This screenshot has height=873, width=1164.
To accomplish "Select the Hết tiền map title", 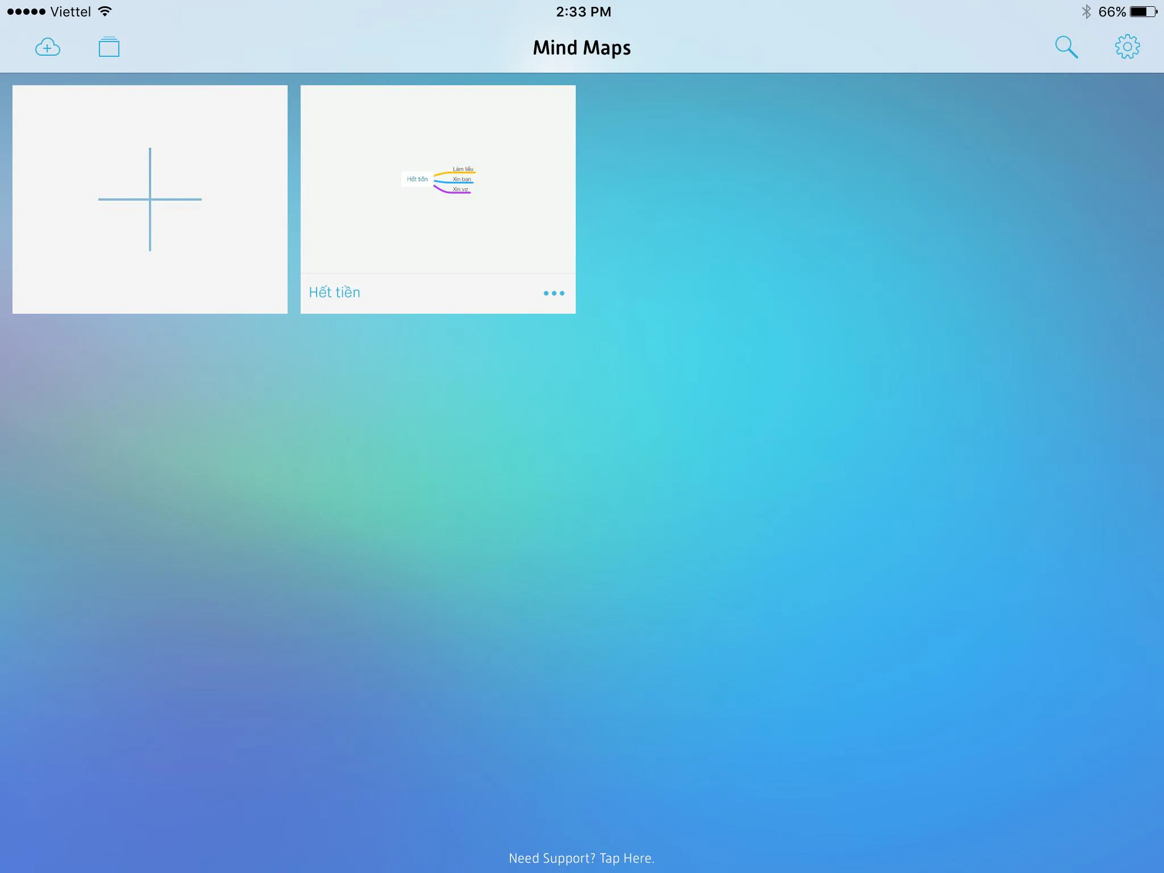I will click(334, 292).
